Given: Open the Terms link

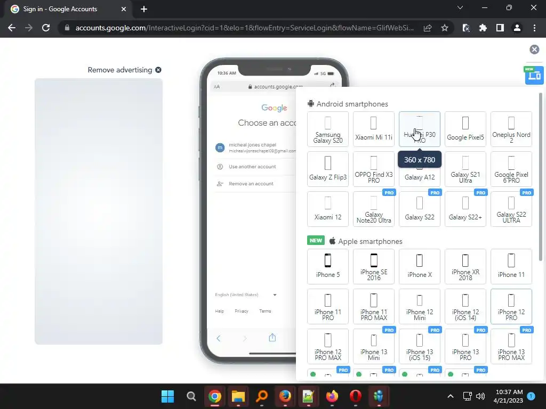Looking at the screenshot, I should coord(265,311).
